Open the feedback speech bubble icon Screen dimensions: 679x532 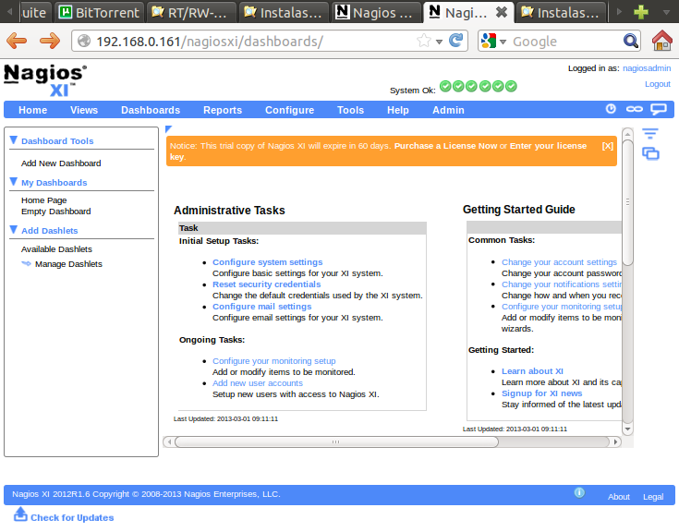pyautogui.click(x=659, y=109)
